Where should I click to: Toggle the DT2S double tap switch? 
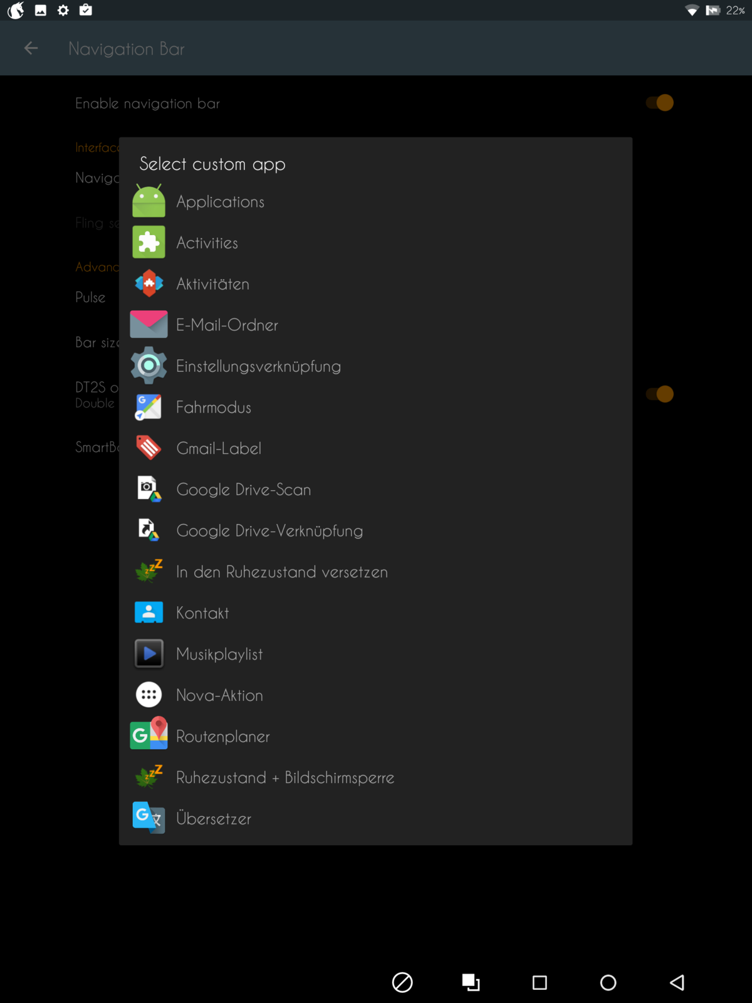coord(660,394)
